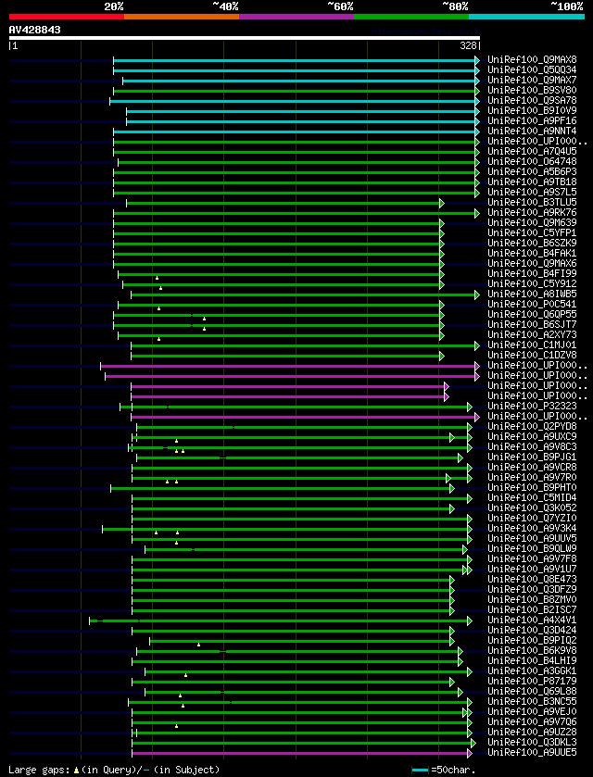Click the cyan 50char scale key
The width and height of the screenshot is (593, 777).
[421, 770]
